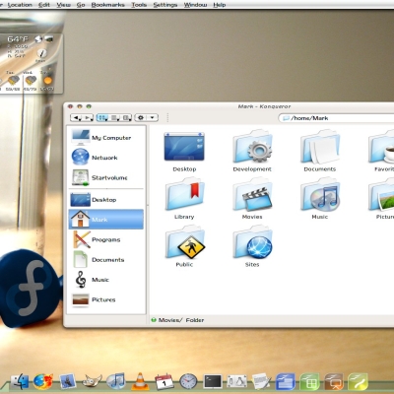Launch OpenOffice Calc from the dock
This screenshot has width=394, height=394.
click(309, 382)
